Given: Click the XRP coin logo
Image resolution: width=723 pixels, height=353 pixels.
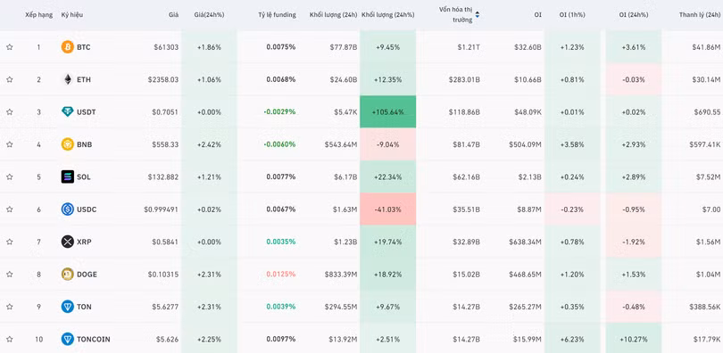Looking at the screenshot, I should pos(67,242).
